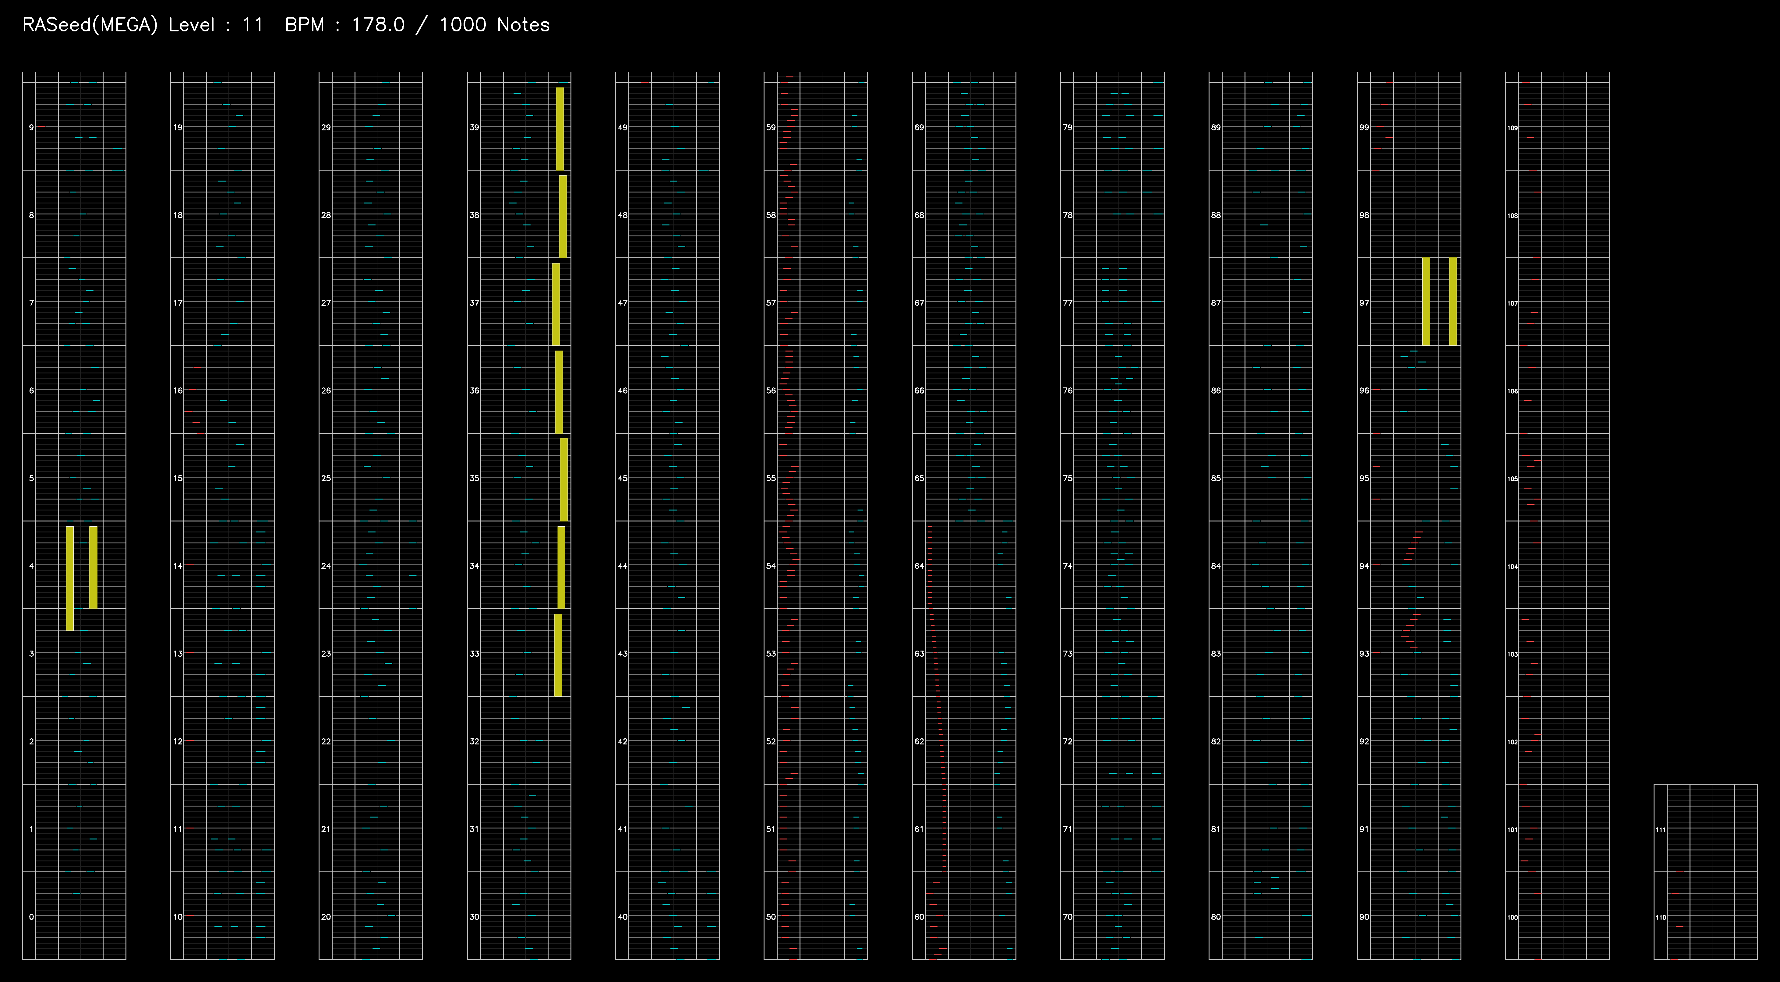1780x982 pixels.
Task: Click measure number 109 label
Action: click(1513, 128)
